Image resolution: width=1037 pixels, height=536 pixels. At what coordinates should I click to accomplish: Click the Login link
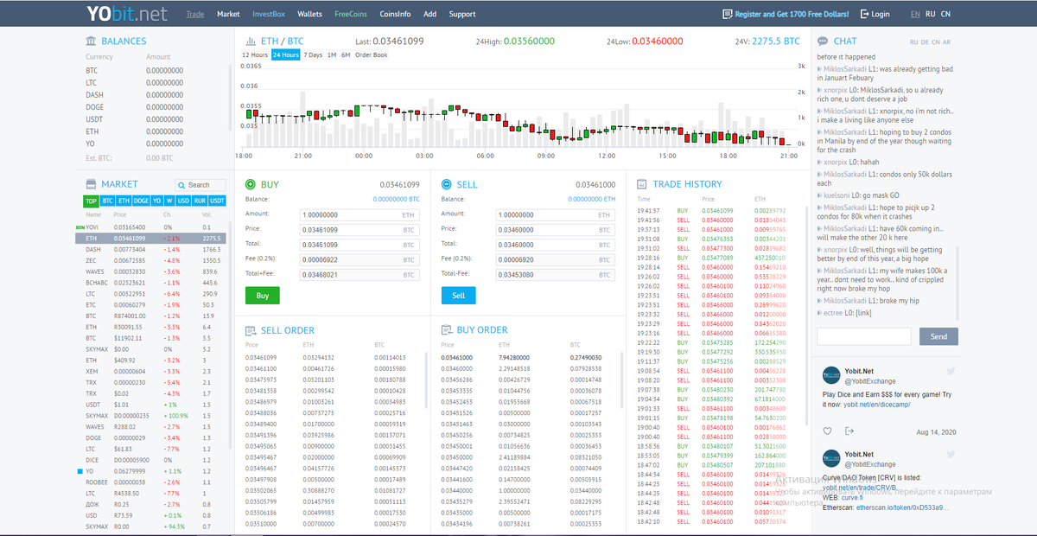tap(881, 14)
